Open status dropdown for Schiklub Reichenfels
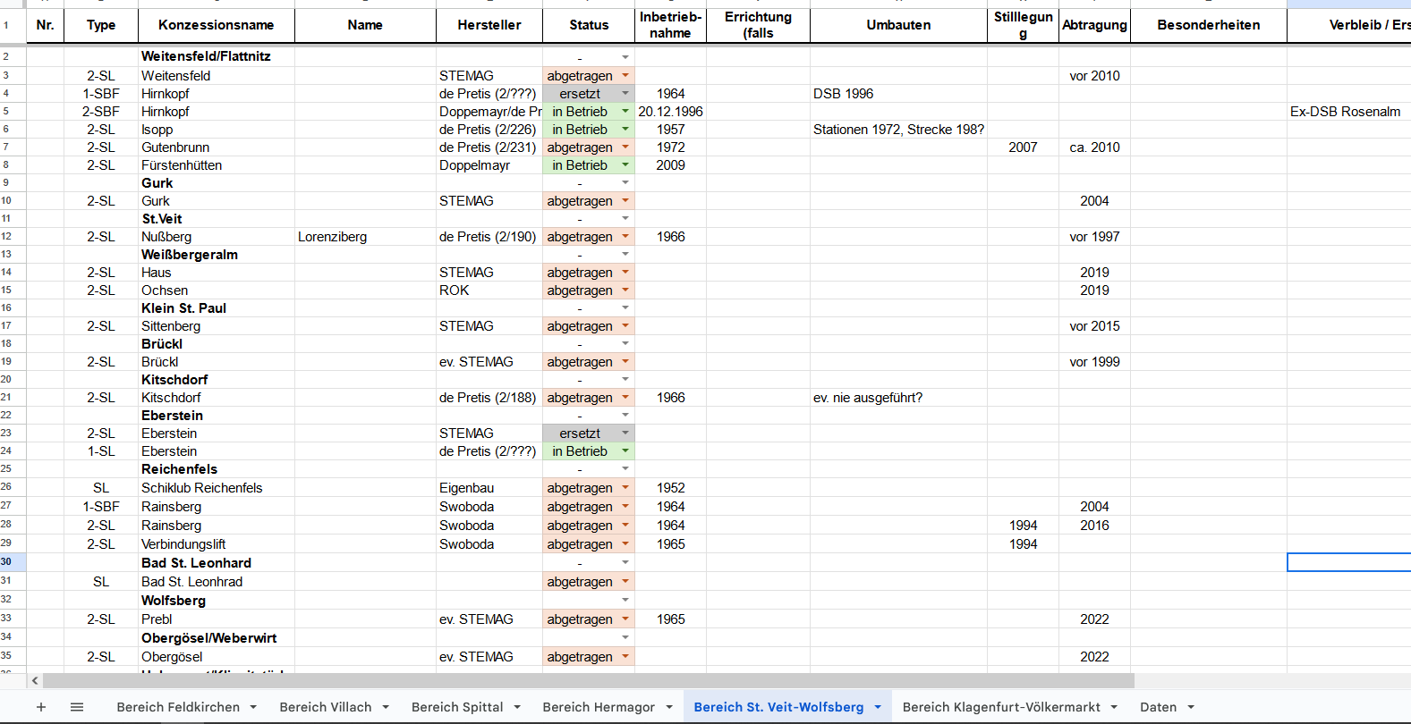 [x=625, y=488]
